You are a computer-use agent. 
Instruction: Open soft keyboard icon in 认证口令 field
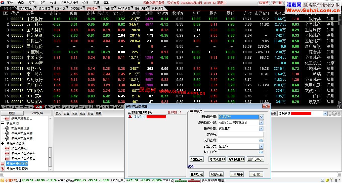pyautogui.click(x=261, y=152)
